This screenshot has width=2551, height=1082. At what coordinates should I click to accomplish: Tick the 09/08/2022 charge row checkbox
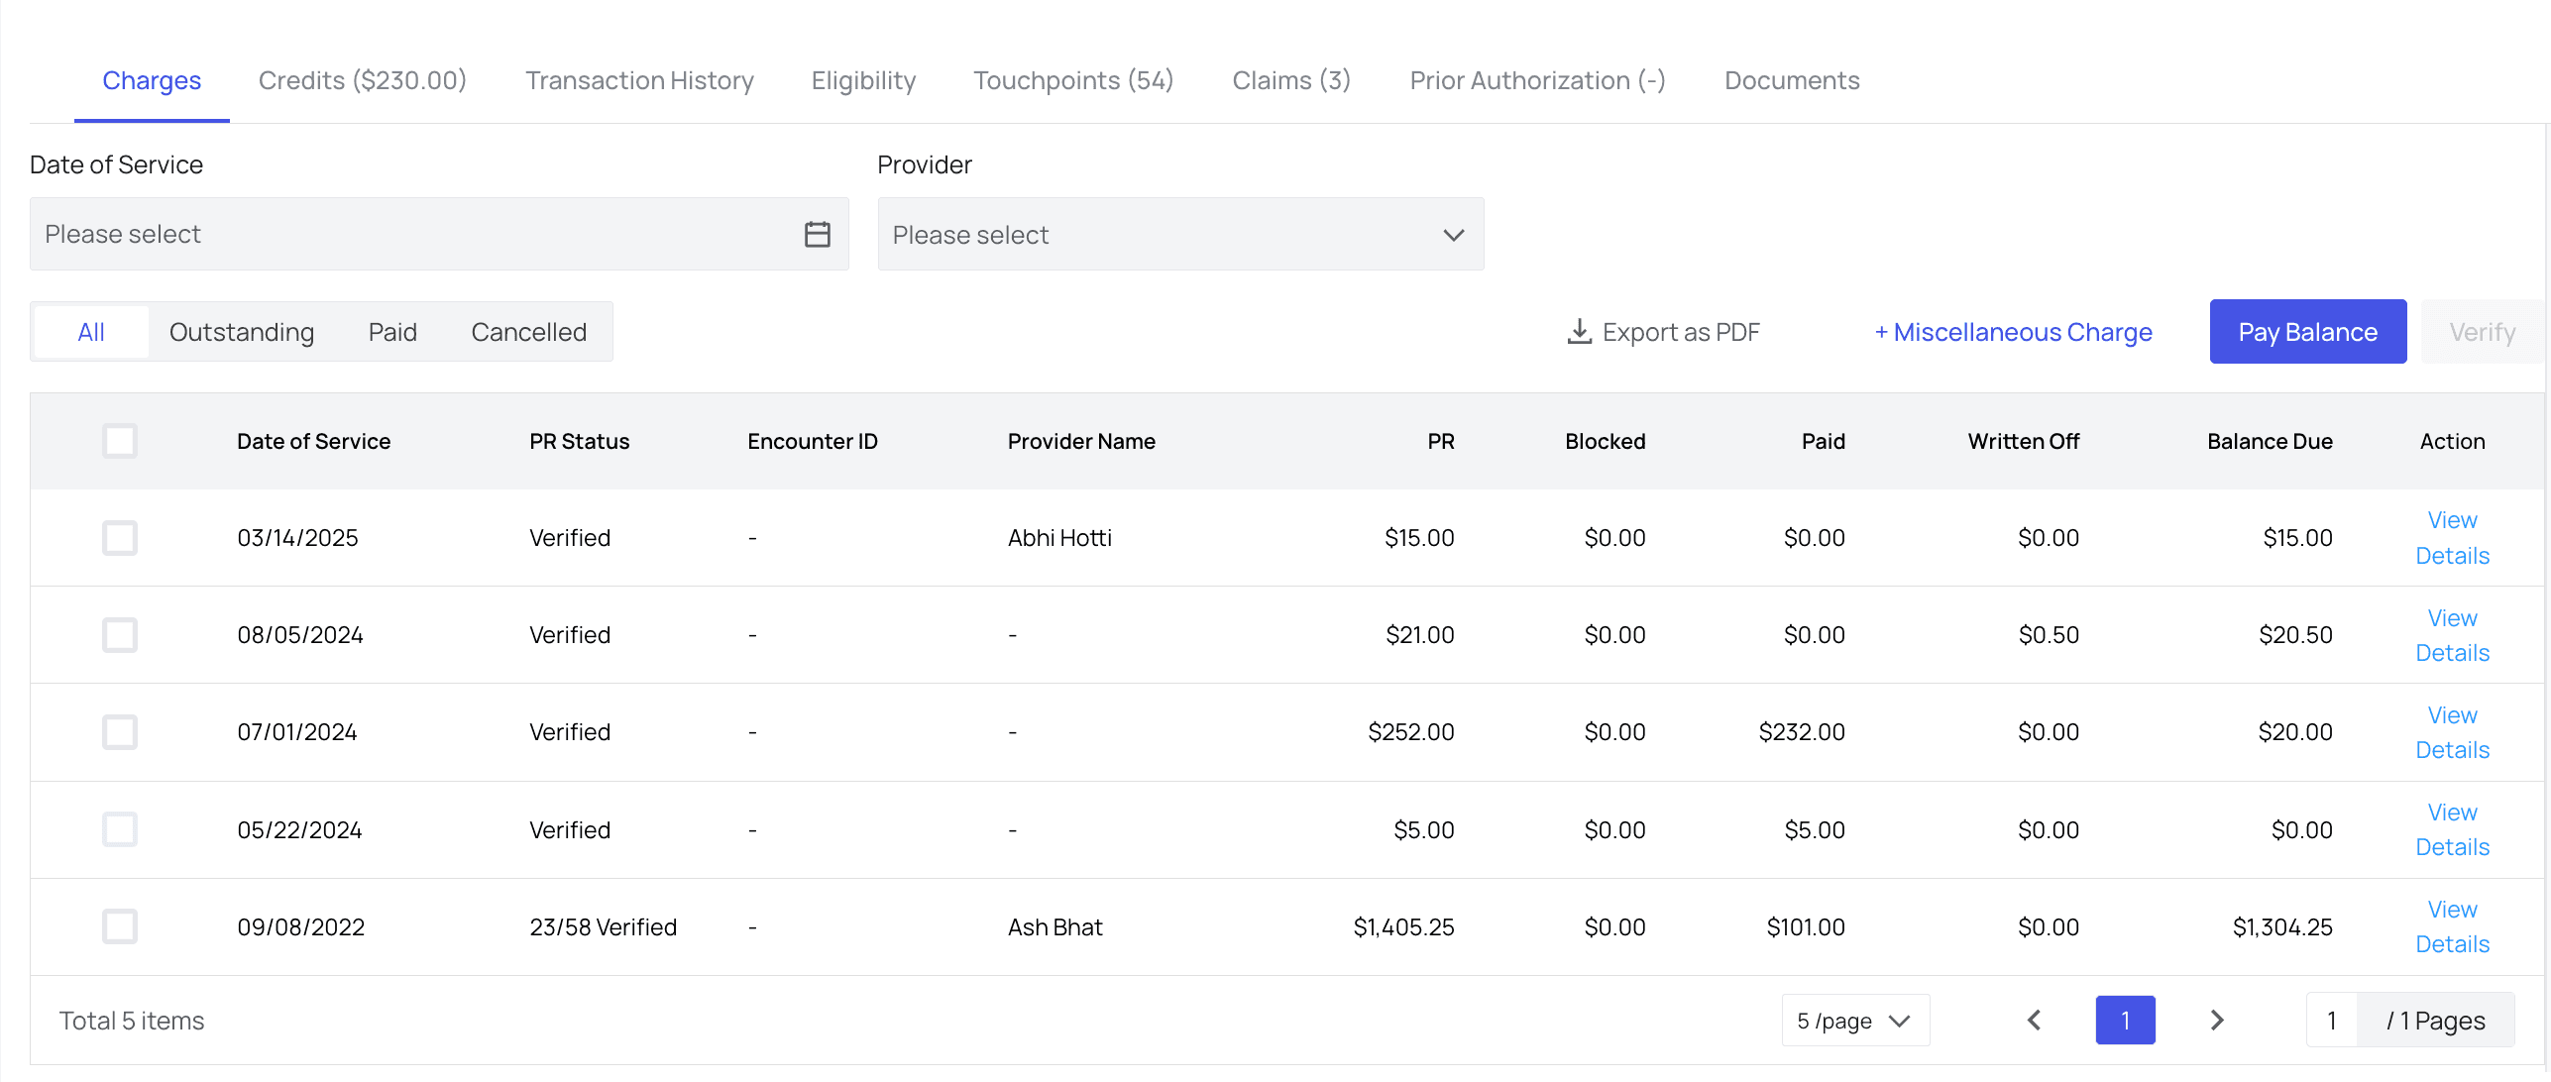tap(120, 926)
